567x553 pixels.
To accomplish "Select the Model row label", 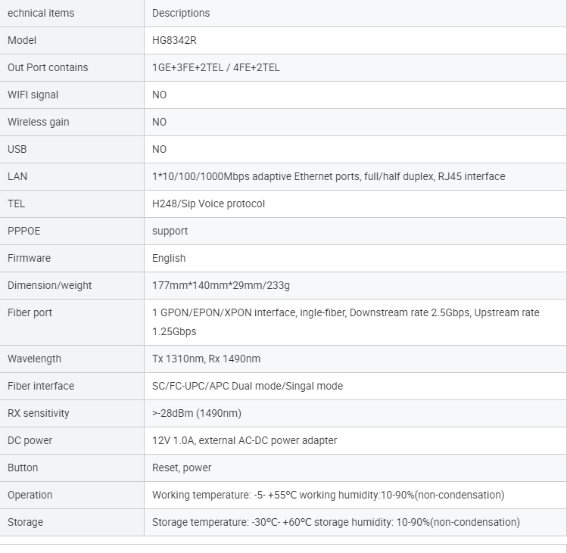I will 22,40.
